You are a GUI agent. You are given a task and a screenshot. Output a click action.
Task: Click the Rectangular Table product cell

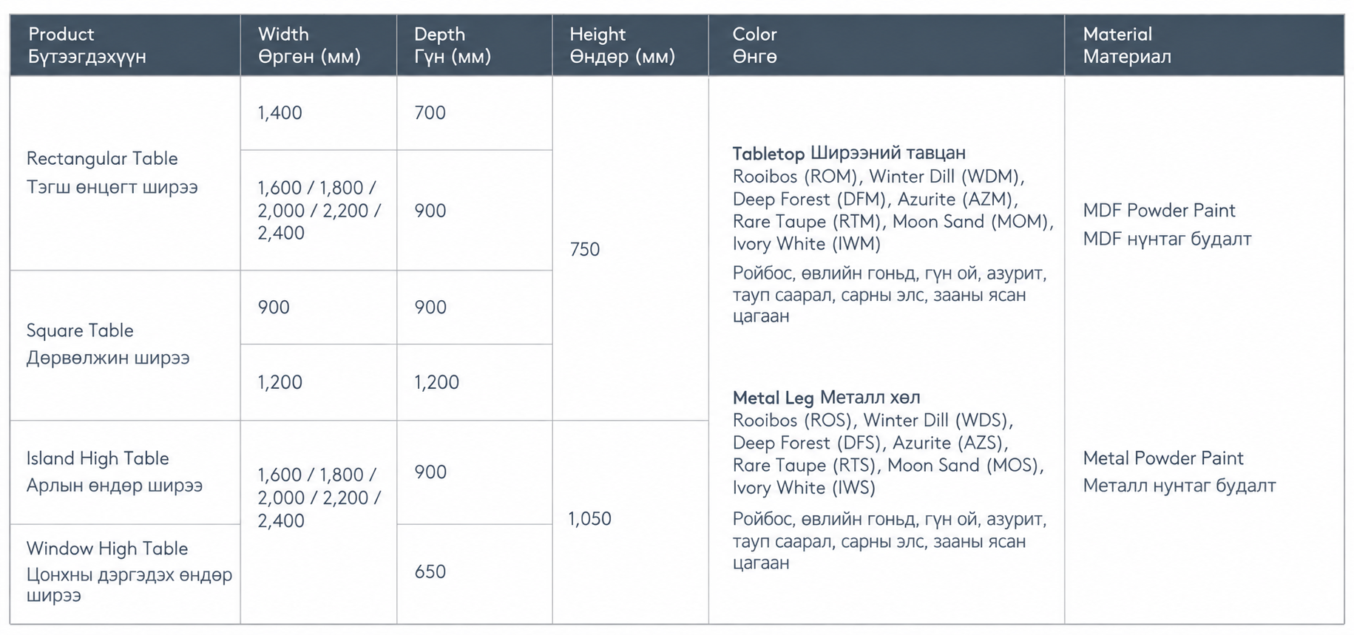coord(125,173)
